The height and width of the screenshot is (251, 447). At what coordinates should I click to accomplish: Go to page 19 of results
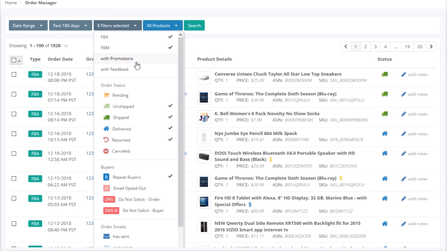pos(407,46)
